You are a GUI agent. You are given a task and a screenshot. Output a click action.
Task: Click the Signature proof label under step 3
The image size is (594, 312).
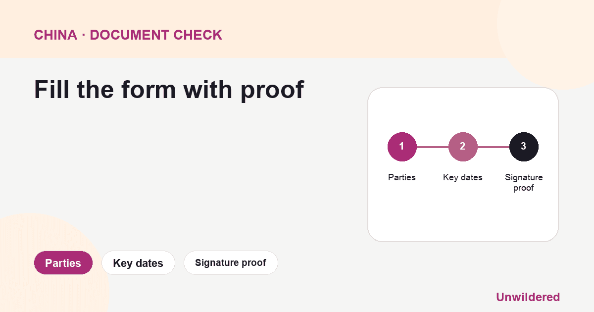click(x=523, y=182)
